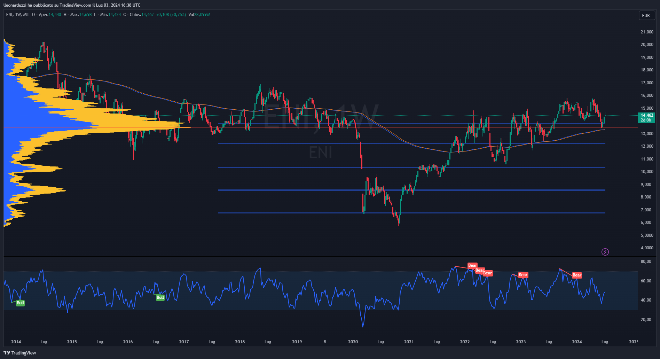Click the green Bull label near 2014

[20, 303]
